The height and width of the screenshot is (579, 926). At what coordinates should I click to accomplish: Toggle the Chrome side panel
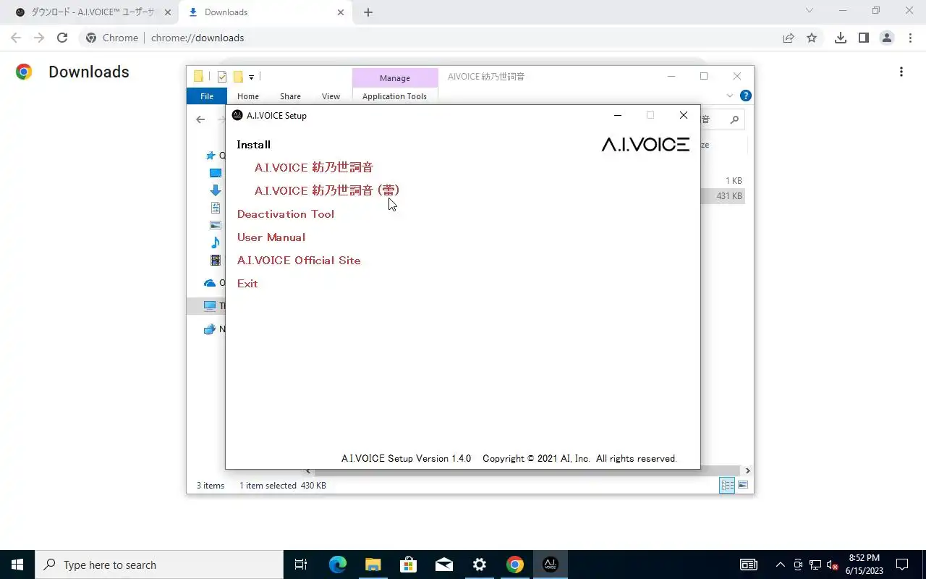tap(863, 38)
